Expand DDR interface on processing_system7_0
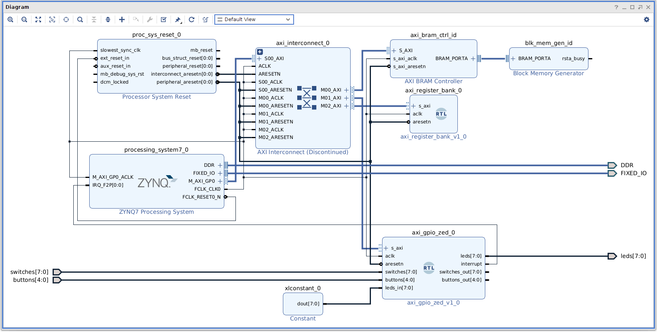The image size is (657, 332). point(220,165)
